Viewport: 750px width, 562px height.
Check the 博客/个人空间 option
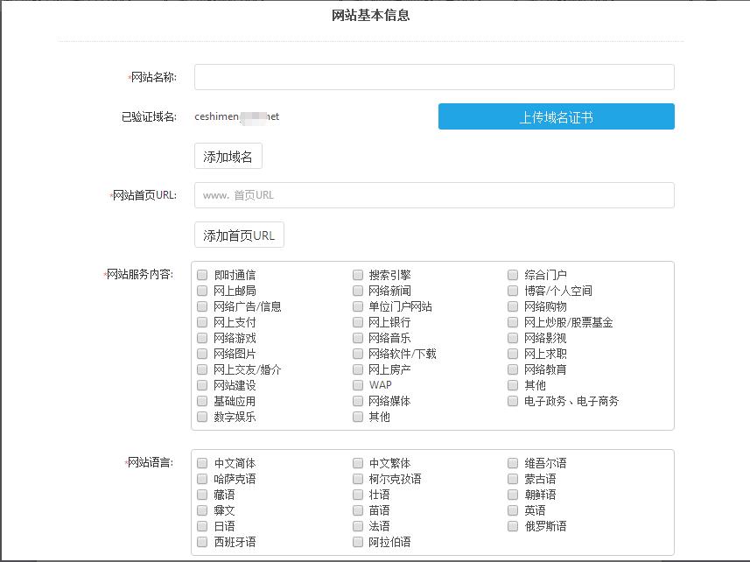pyautogui.click(x=513, y=291)
